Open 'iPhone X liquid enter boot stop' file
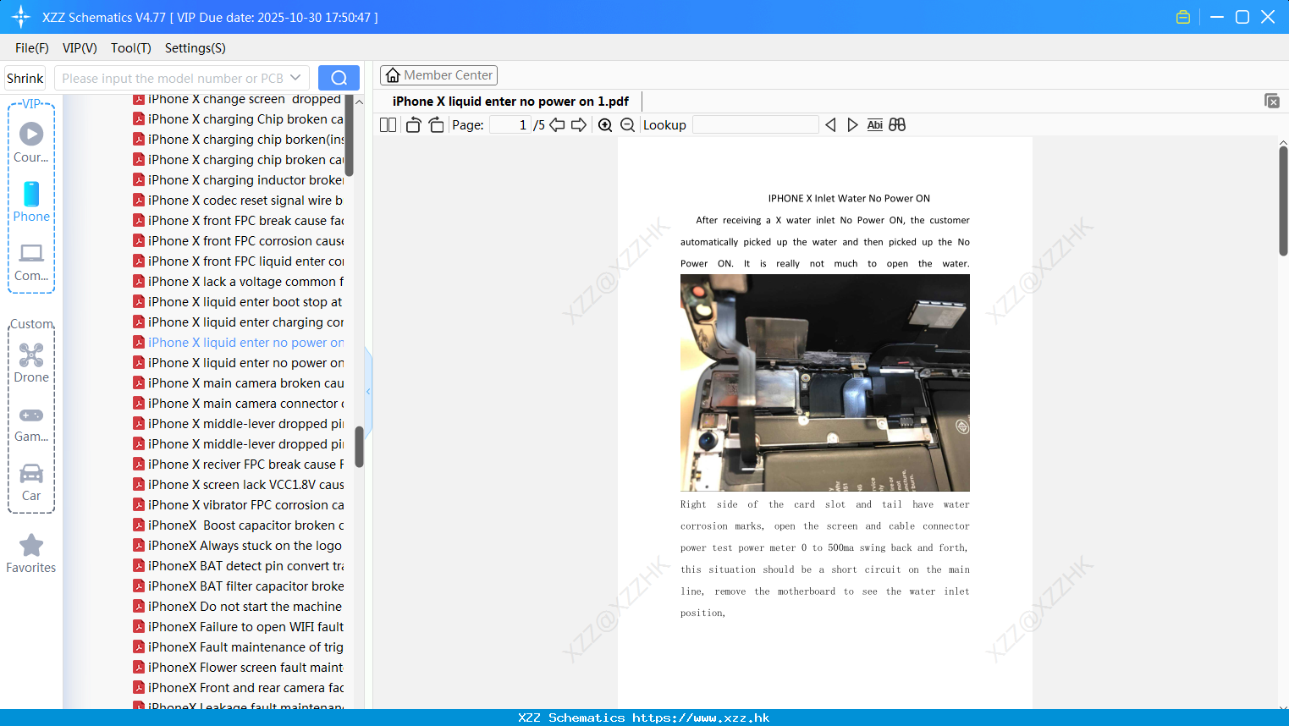Image resolution: width=1289 pixels, height=726 pixels. click(x=238, y=302)
